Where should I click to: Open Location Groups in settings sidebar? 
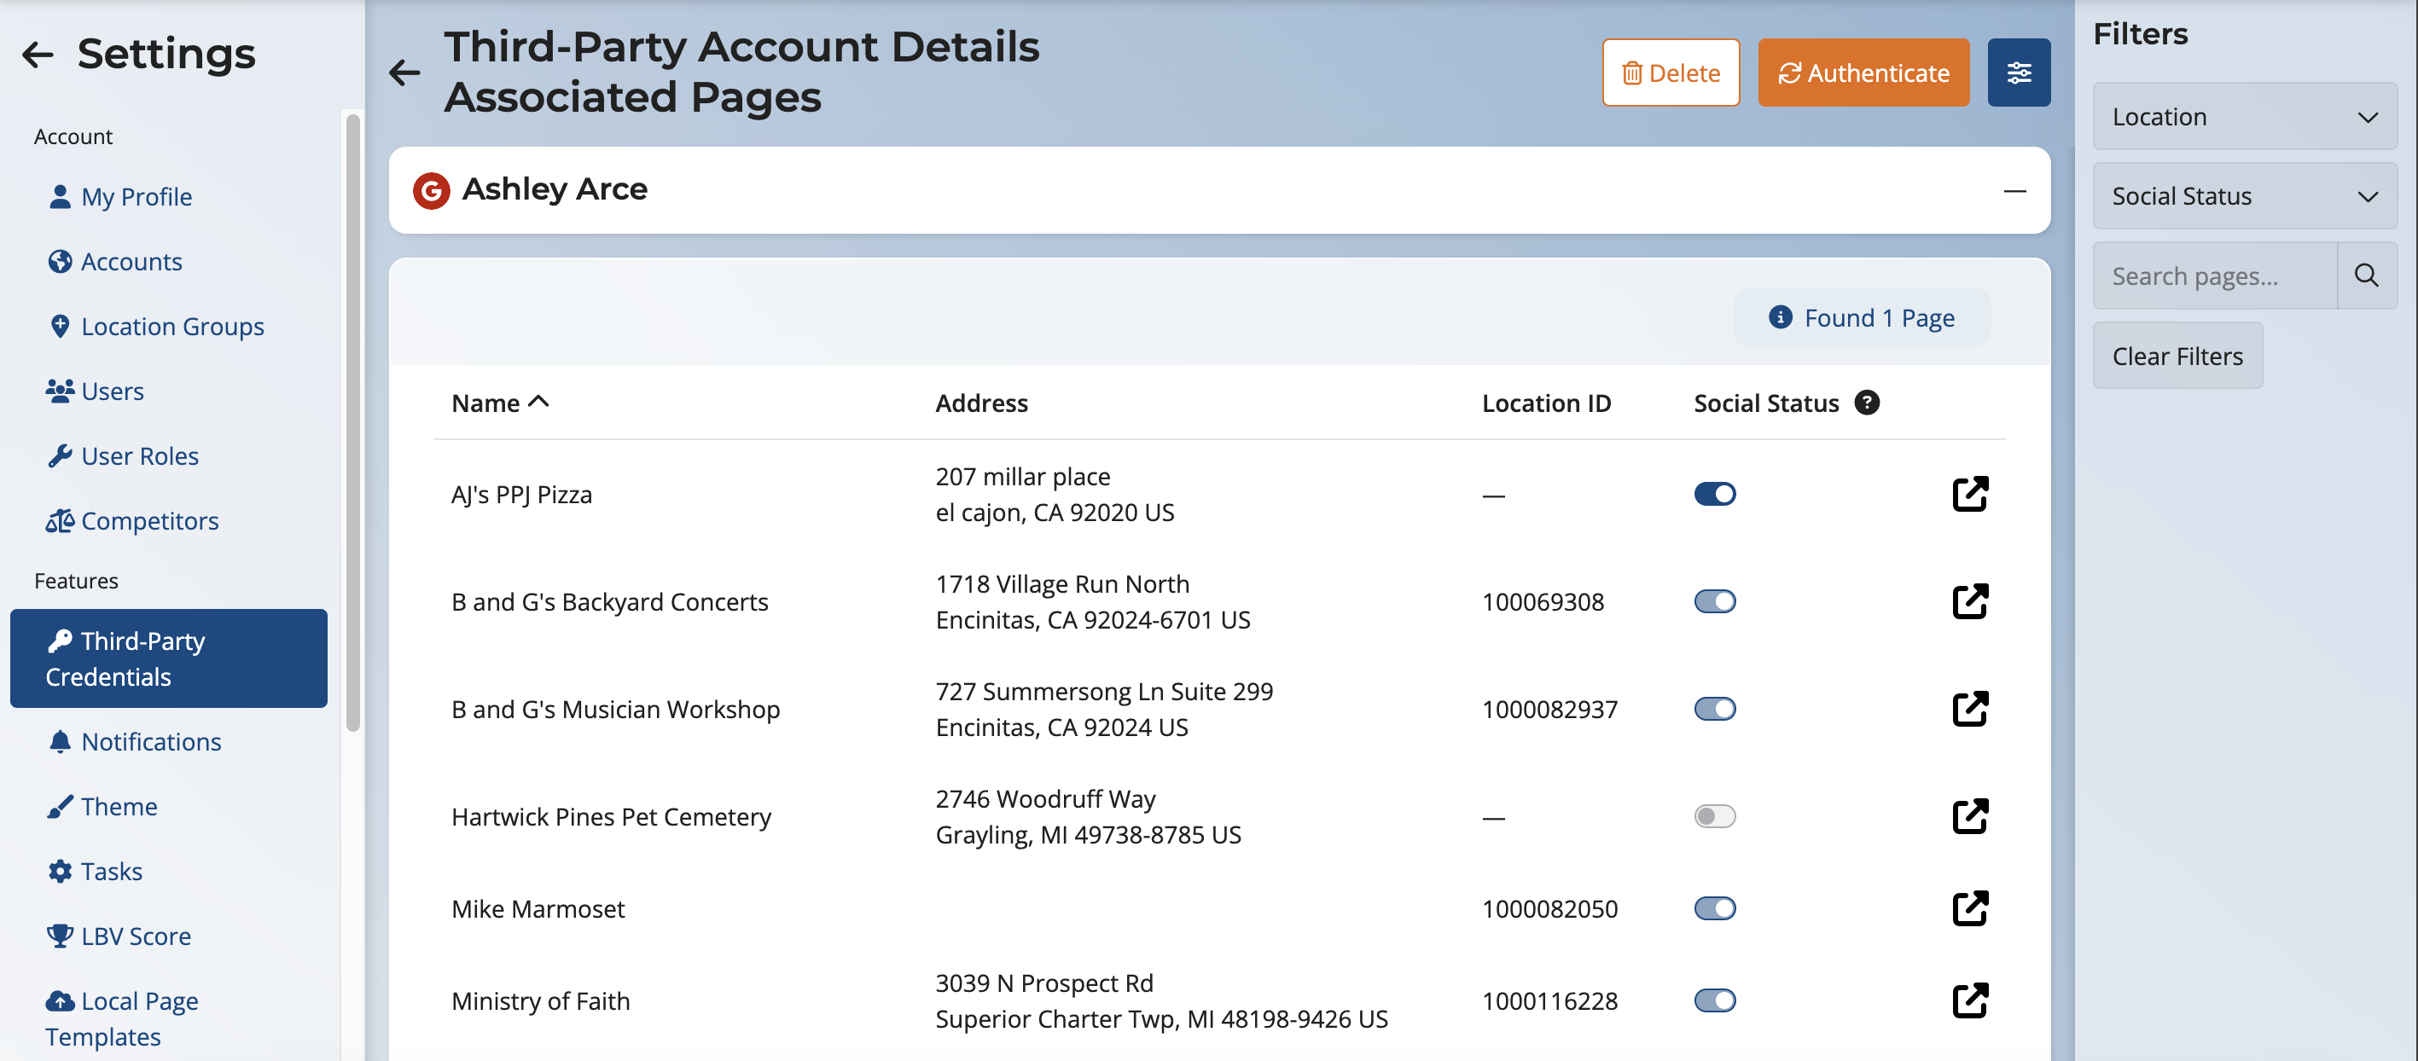[x=171, y=327]
